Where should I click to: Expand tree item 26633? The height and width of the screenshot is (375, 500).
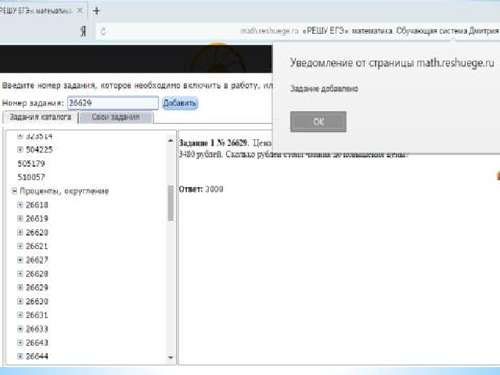click(20, 329)
